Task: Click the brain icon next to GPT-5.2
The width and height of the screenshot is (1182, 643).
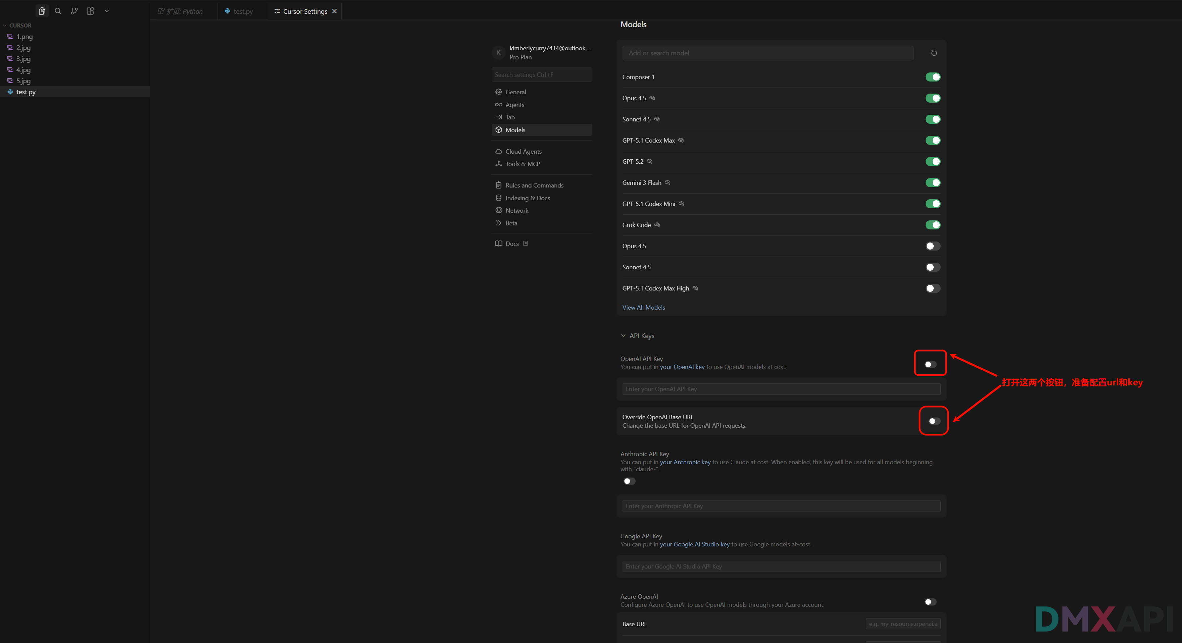Action: (x=649, y=161)
